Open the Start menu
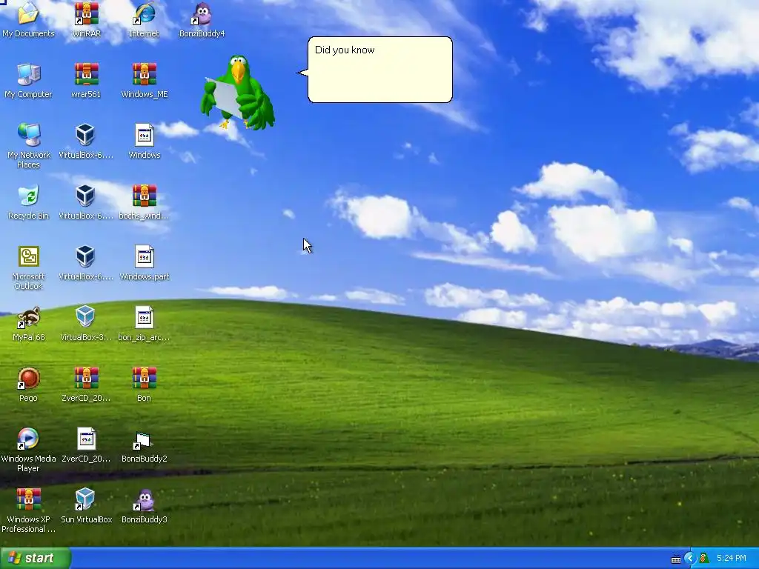The width and height of the screenshot is (759, 569). [36, 558]
